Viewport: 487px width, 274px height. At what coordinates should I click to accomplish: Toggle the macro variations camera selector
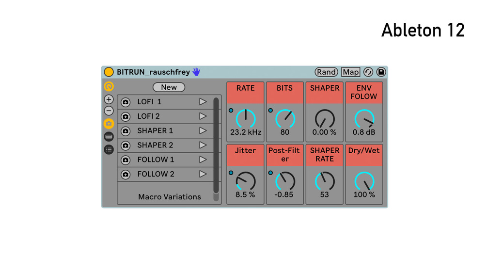pos(109,124)
